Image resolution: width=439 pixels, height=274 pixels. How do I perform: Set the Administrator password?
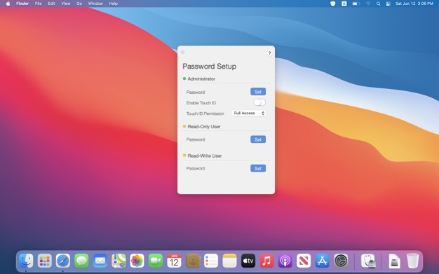(x=258, y=92)
